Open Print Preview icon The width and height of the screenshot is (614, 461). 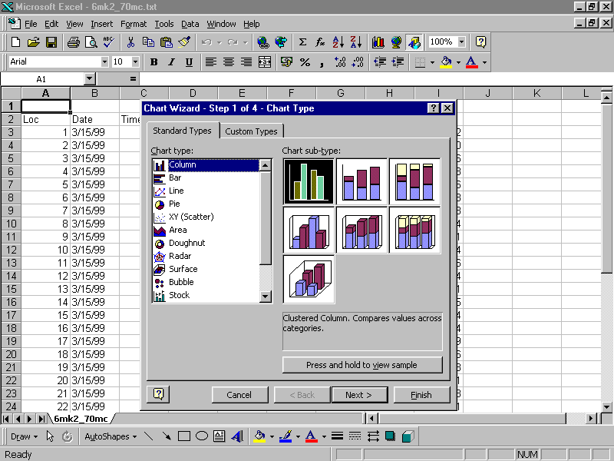click(91, 42)
